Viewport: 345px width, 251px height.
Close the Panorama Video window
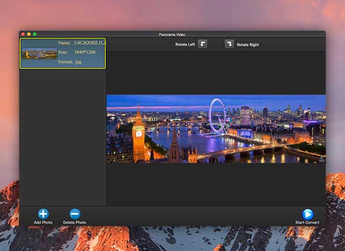point(23,34)
